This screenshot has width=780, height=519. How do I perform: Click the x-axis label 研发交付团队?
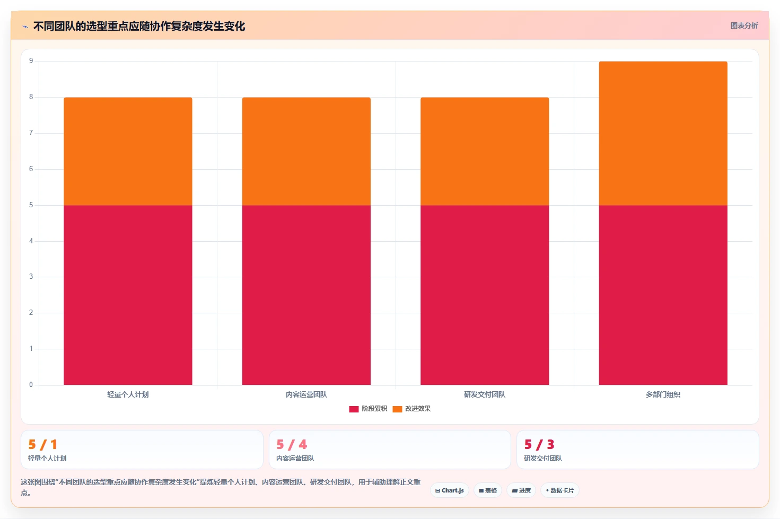pos(485,394)
